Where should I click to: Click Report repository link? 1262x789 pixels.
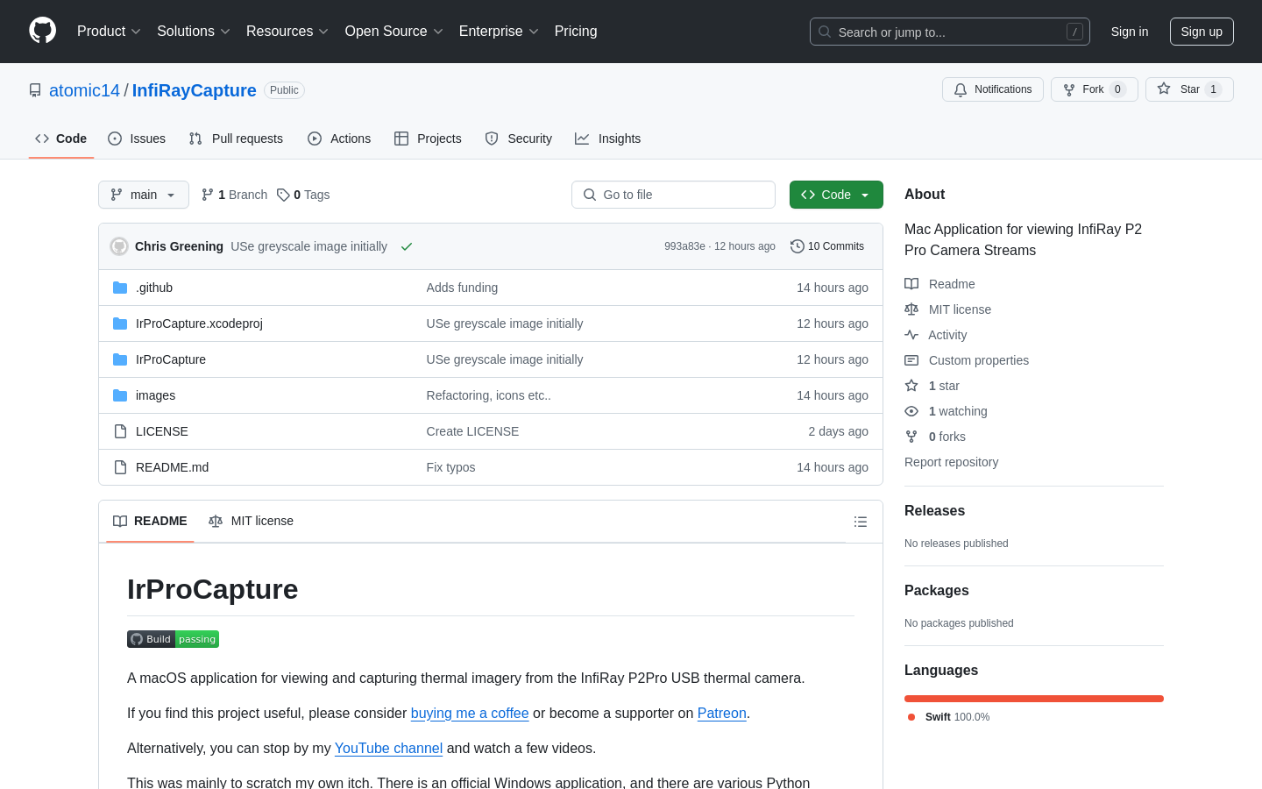coord(951,462)
